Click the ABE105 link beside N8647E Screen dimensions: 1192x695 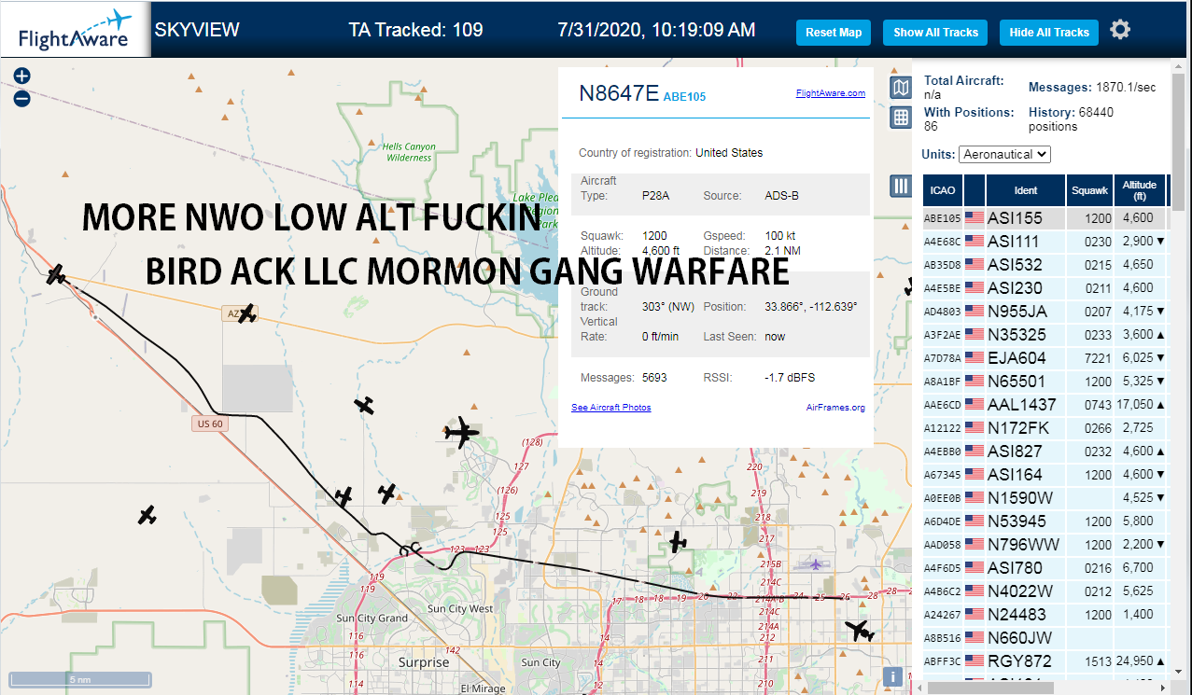click(x=684, y=97)
